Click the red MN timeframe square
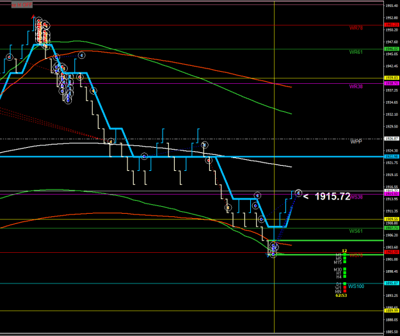 345,291
